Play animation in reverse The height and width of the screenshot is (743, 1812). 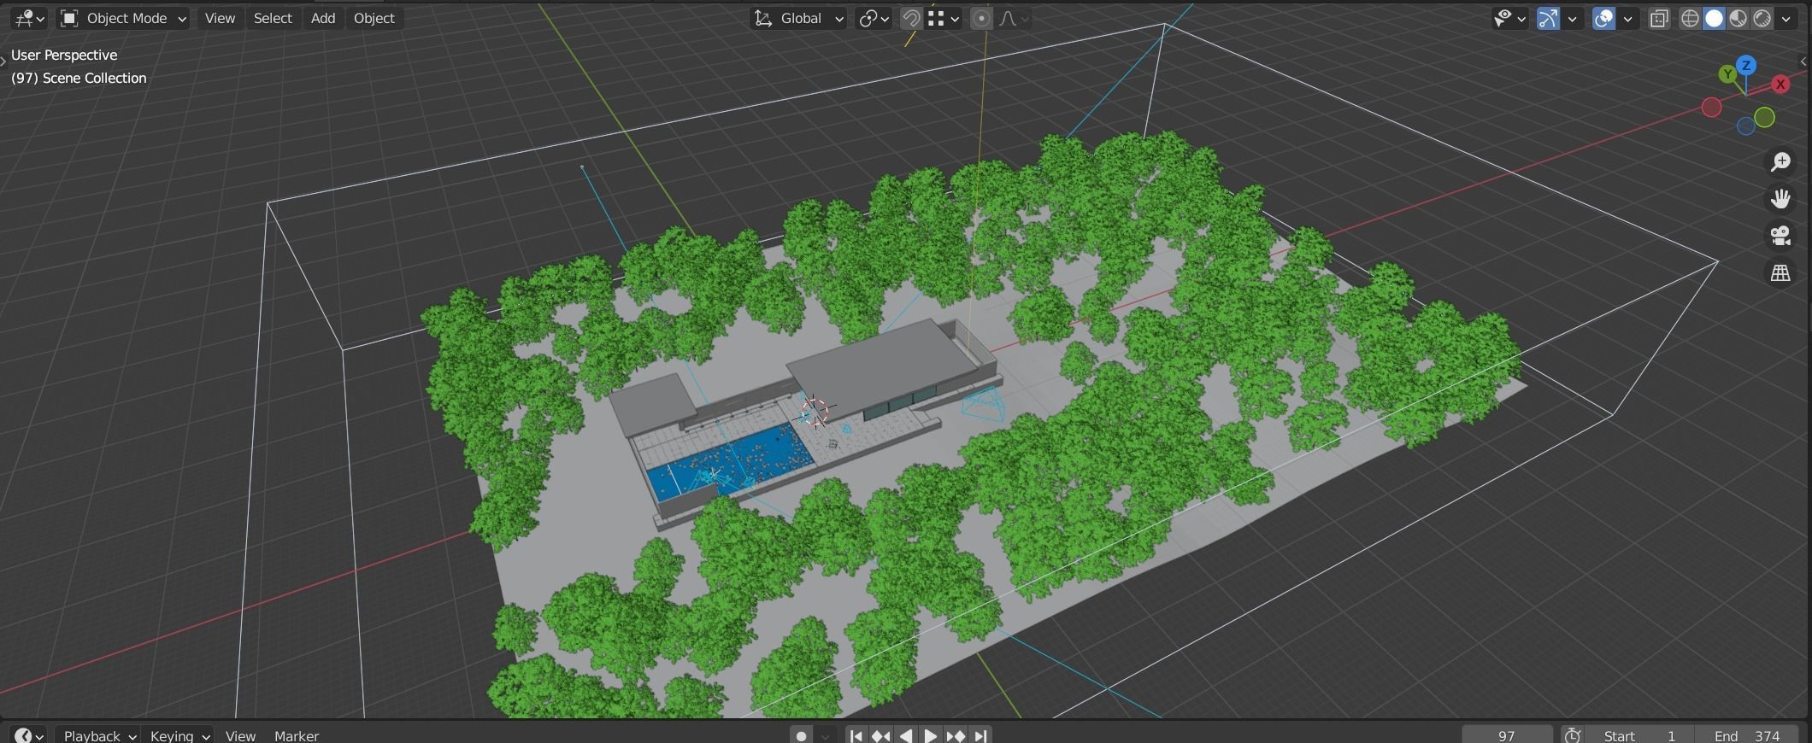pyautogui.click(x=905, y=735)
